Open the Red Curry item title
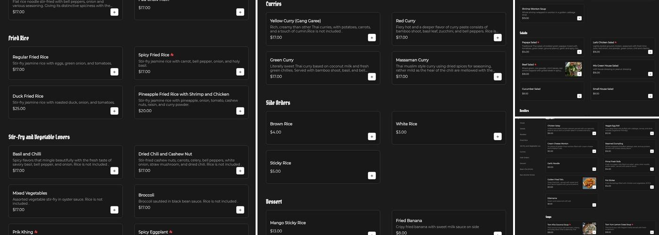Screen dimensions: 659x235 coord(405,21)
